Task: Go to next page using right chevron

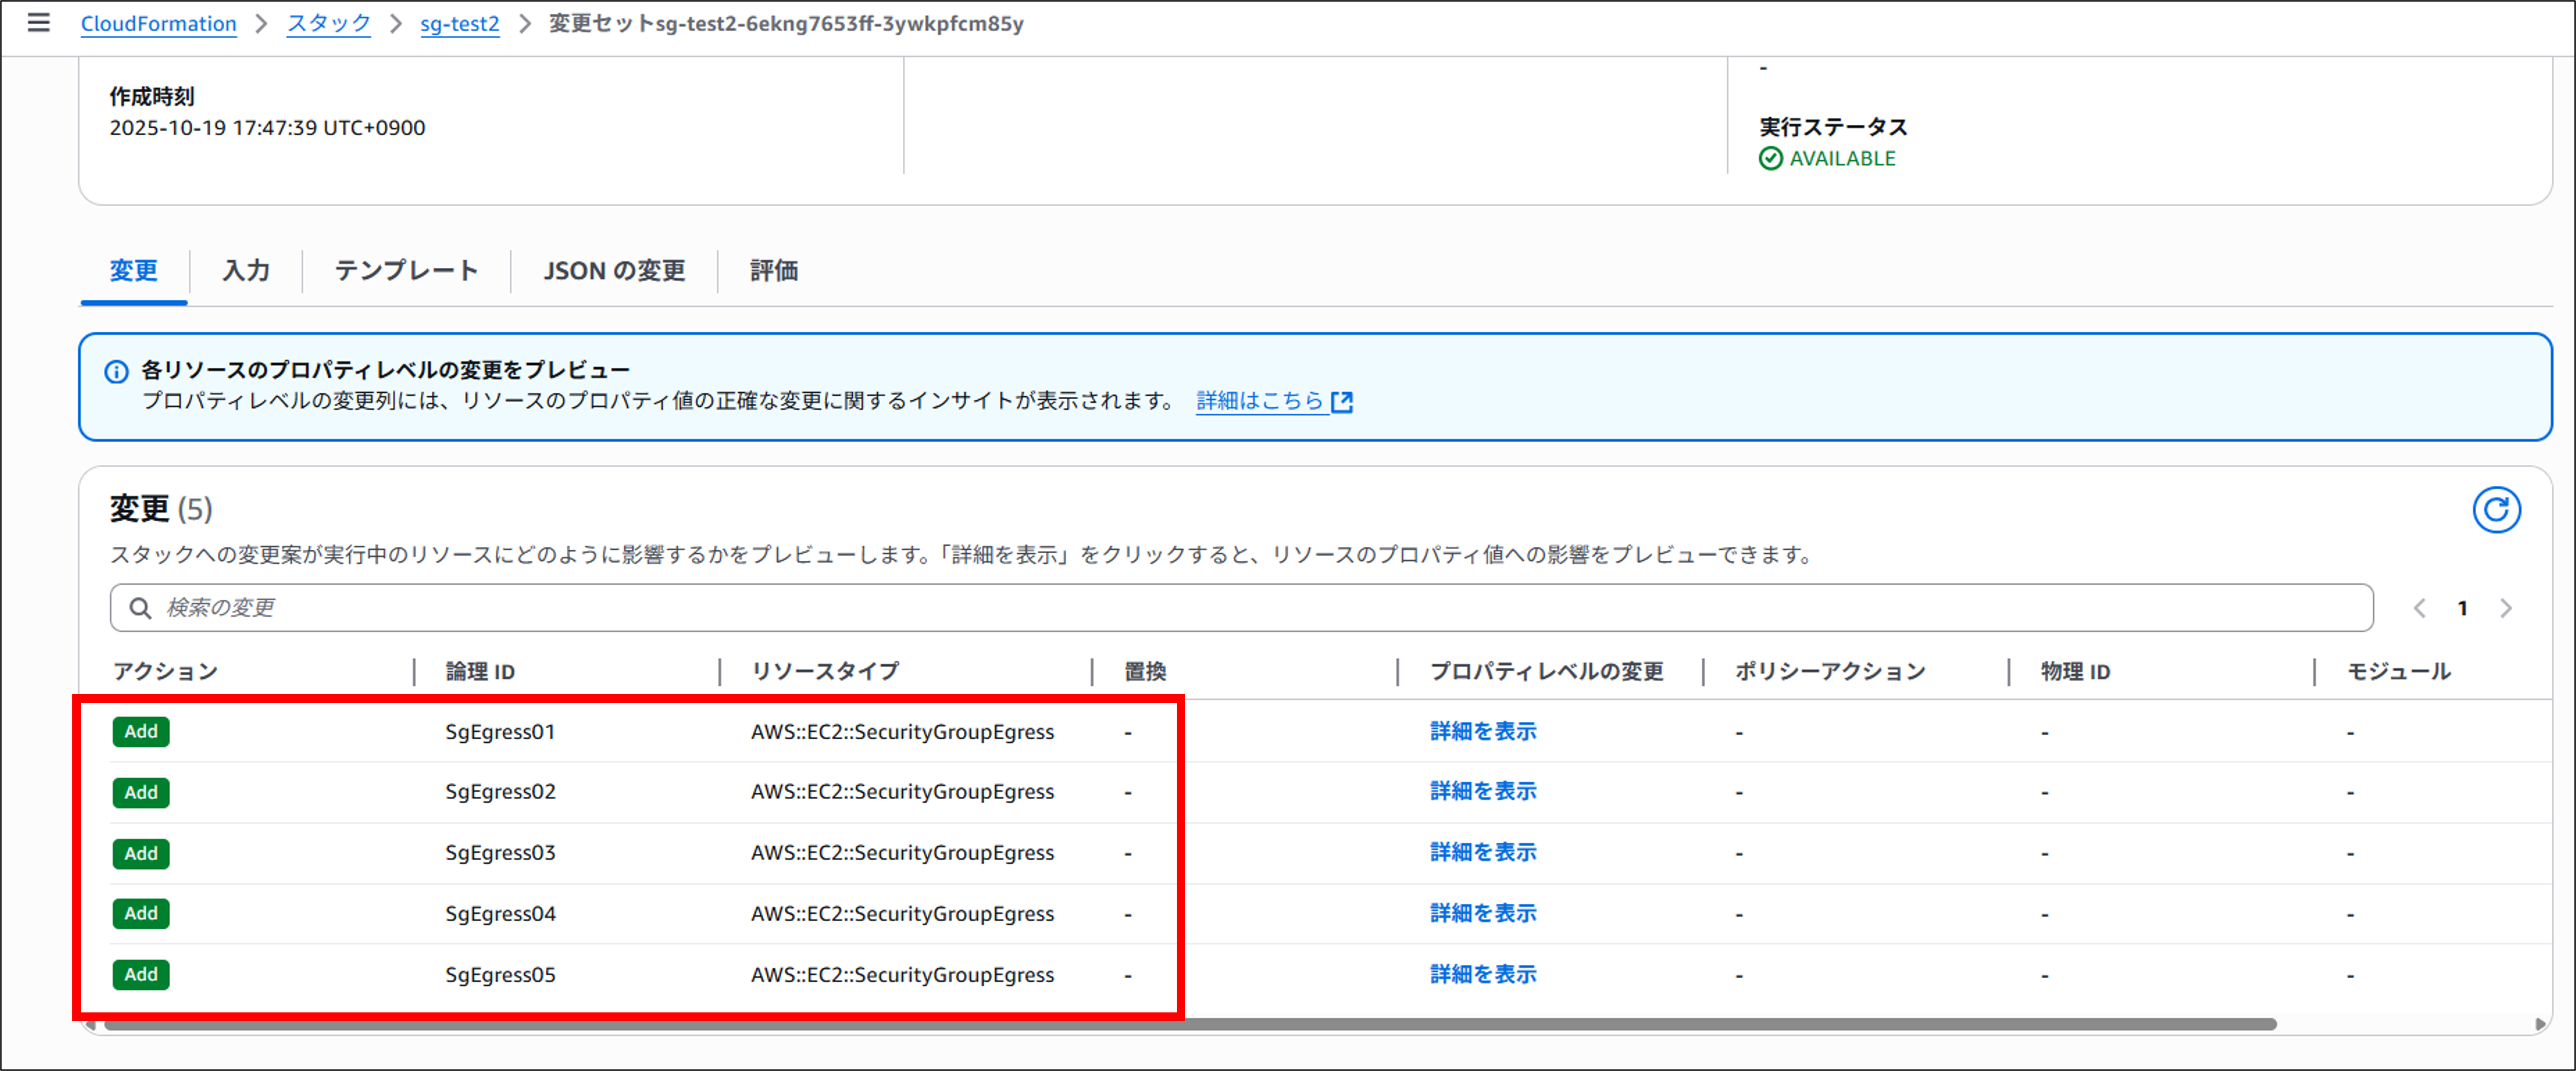Action: point(2506,607)
